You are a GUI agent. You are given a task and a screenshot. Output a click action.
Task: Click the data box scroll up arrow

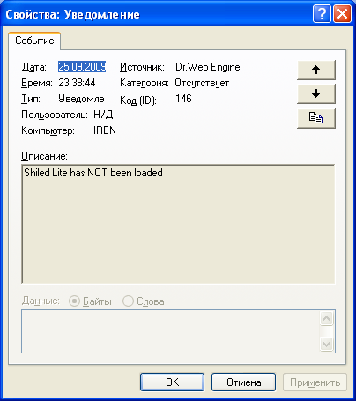click(326, 318)
